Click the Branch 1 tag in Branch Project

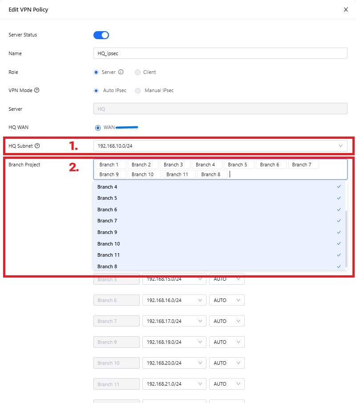[110, 165]
